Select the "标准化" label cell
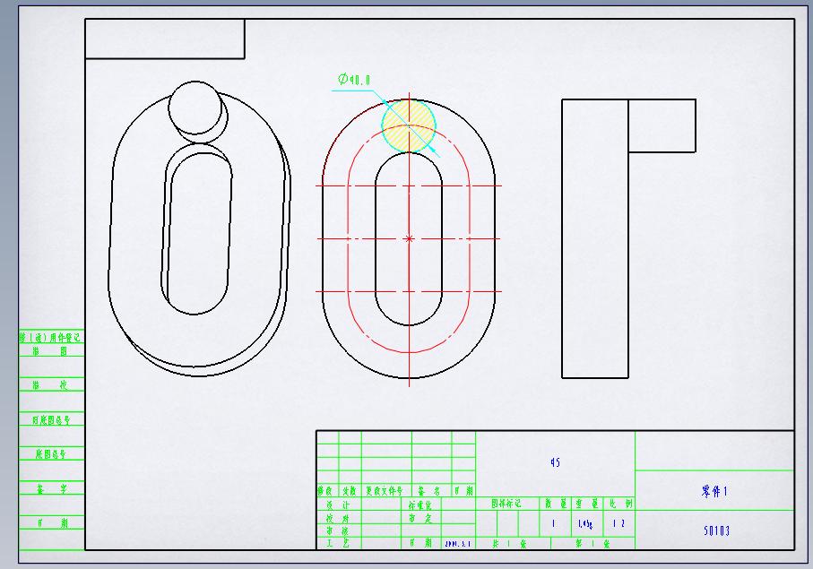The image size is (813, 569). coord(420,504)
